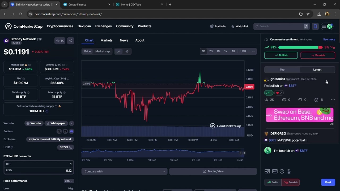The image size is (340, 191).
Task: Open the profile menu avatar button
Action: point(327,26)
